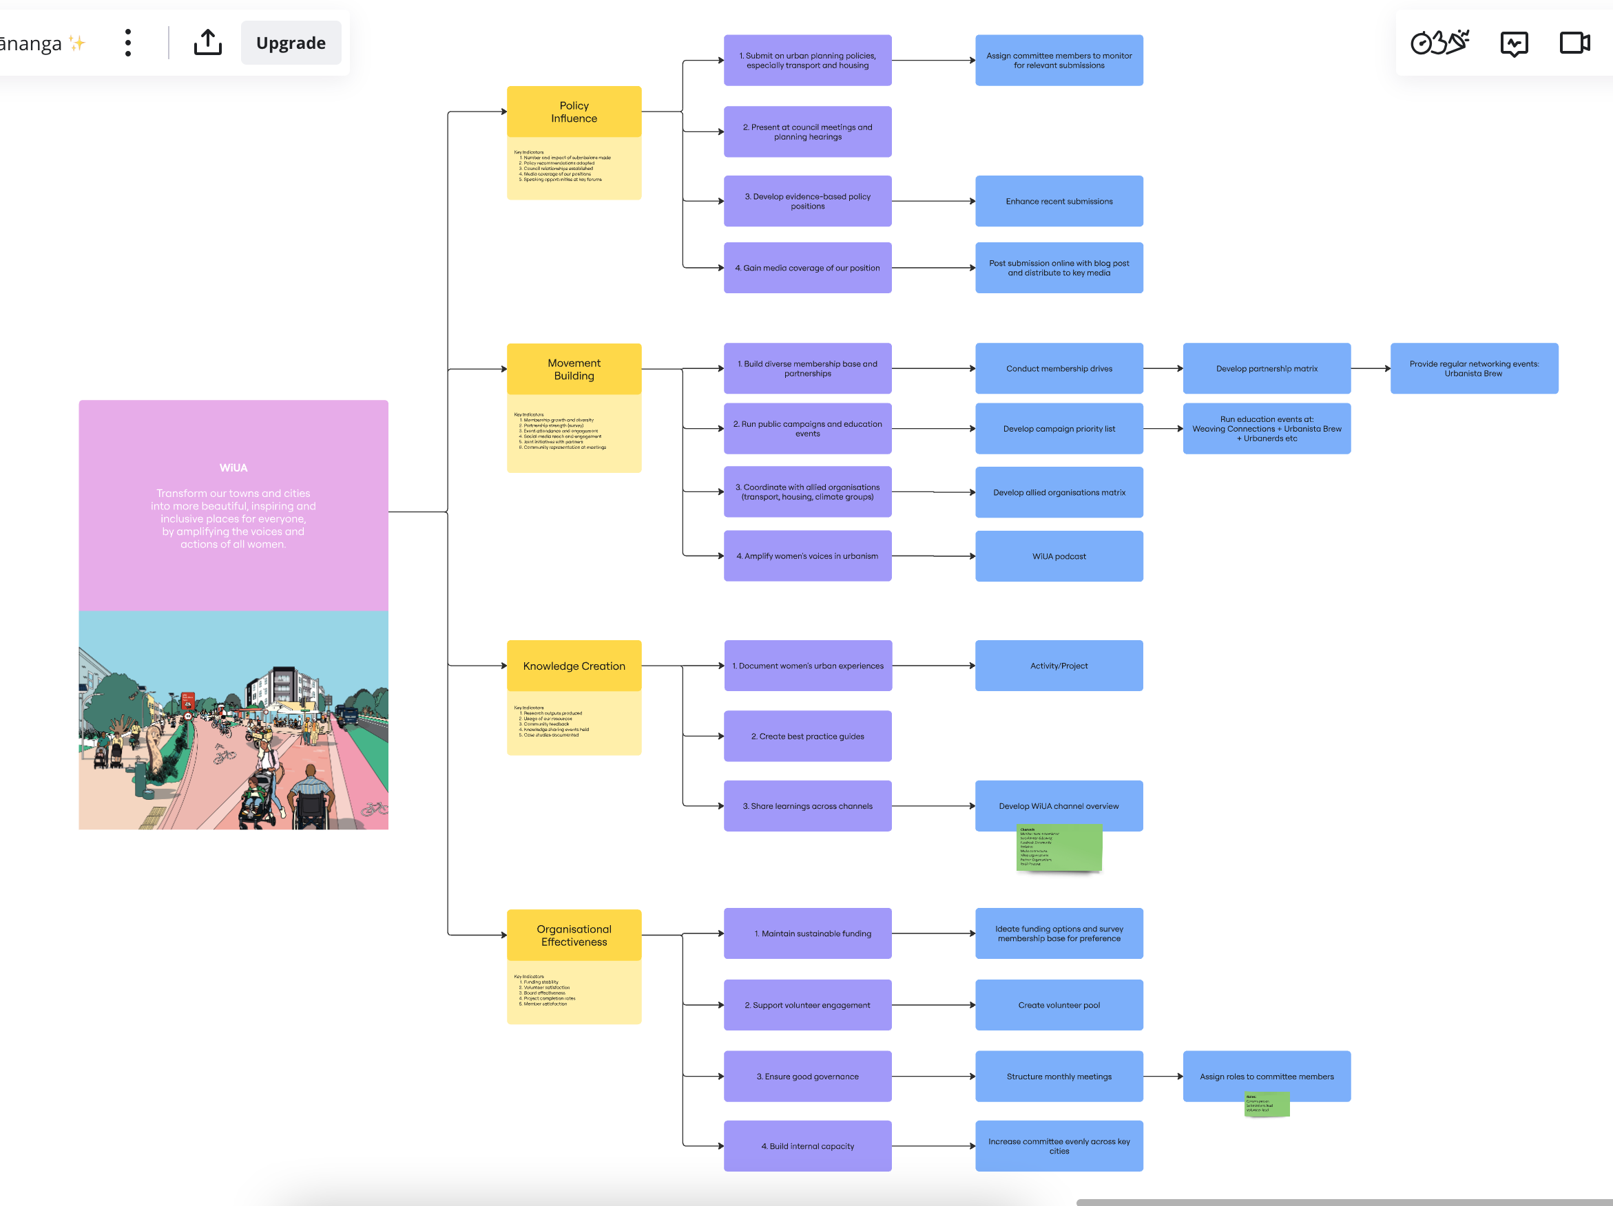Select 'Ensure good governance' card
Screen dimensions: 1613x1206
807,1077
